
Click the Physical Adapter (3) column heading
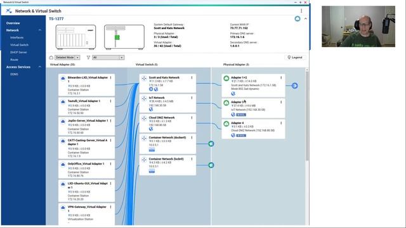click(236, 65)
